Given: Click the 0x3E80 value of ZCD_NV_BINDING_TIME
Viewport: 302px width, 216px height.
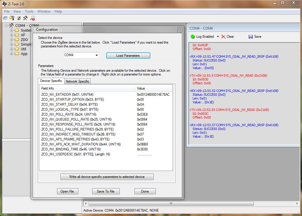Looking at the screenshot, I should [142, 149].
